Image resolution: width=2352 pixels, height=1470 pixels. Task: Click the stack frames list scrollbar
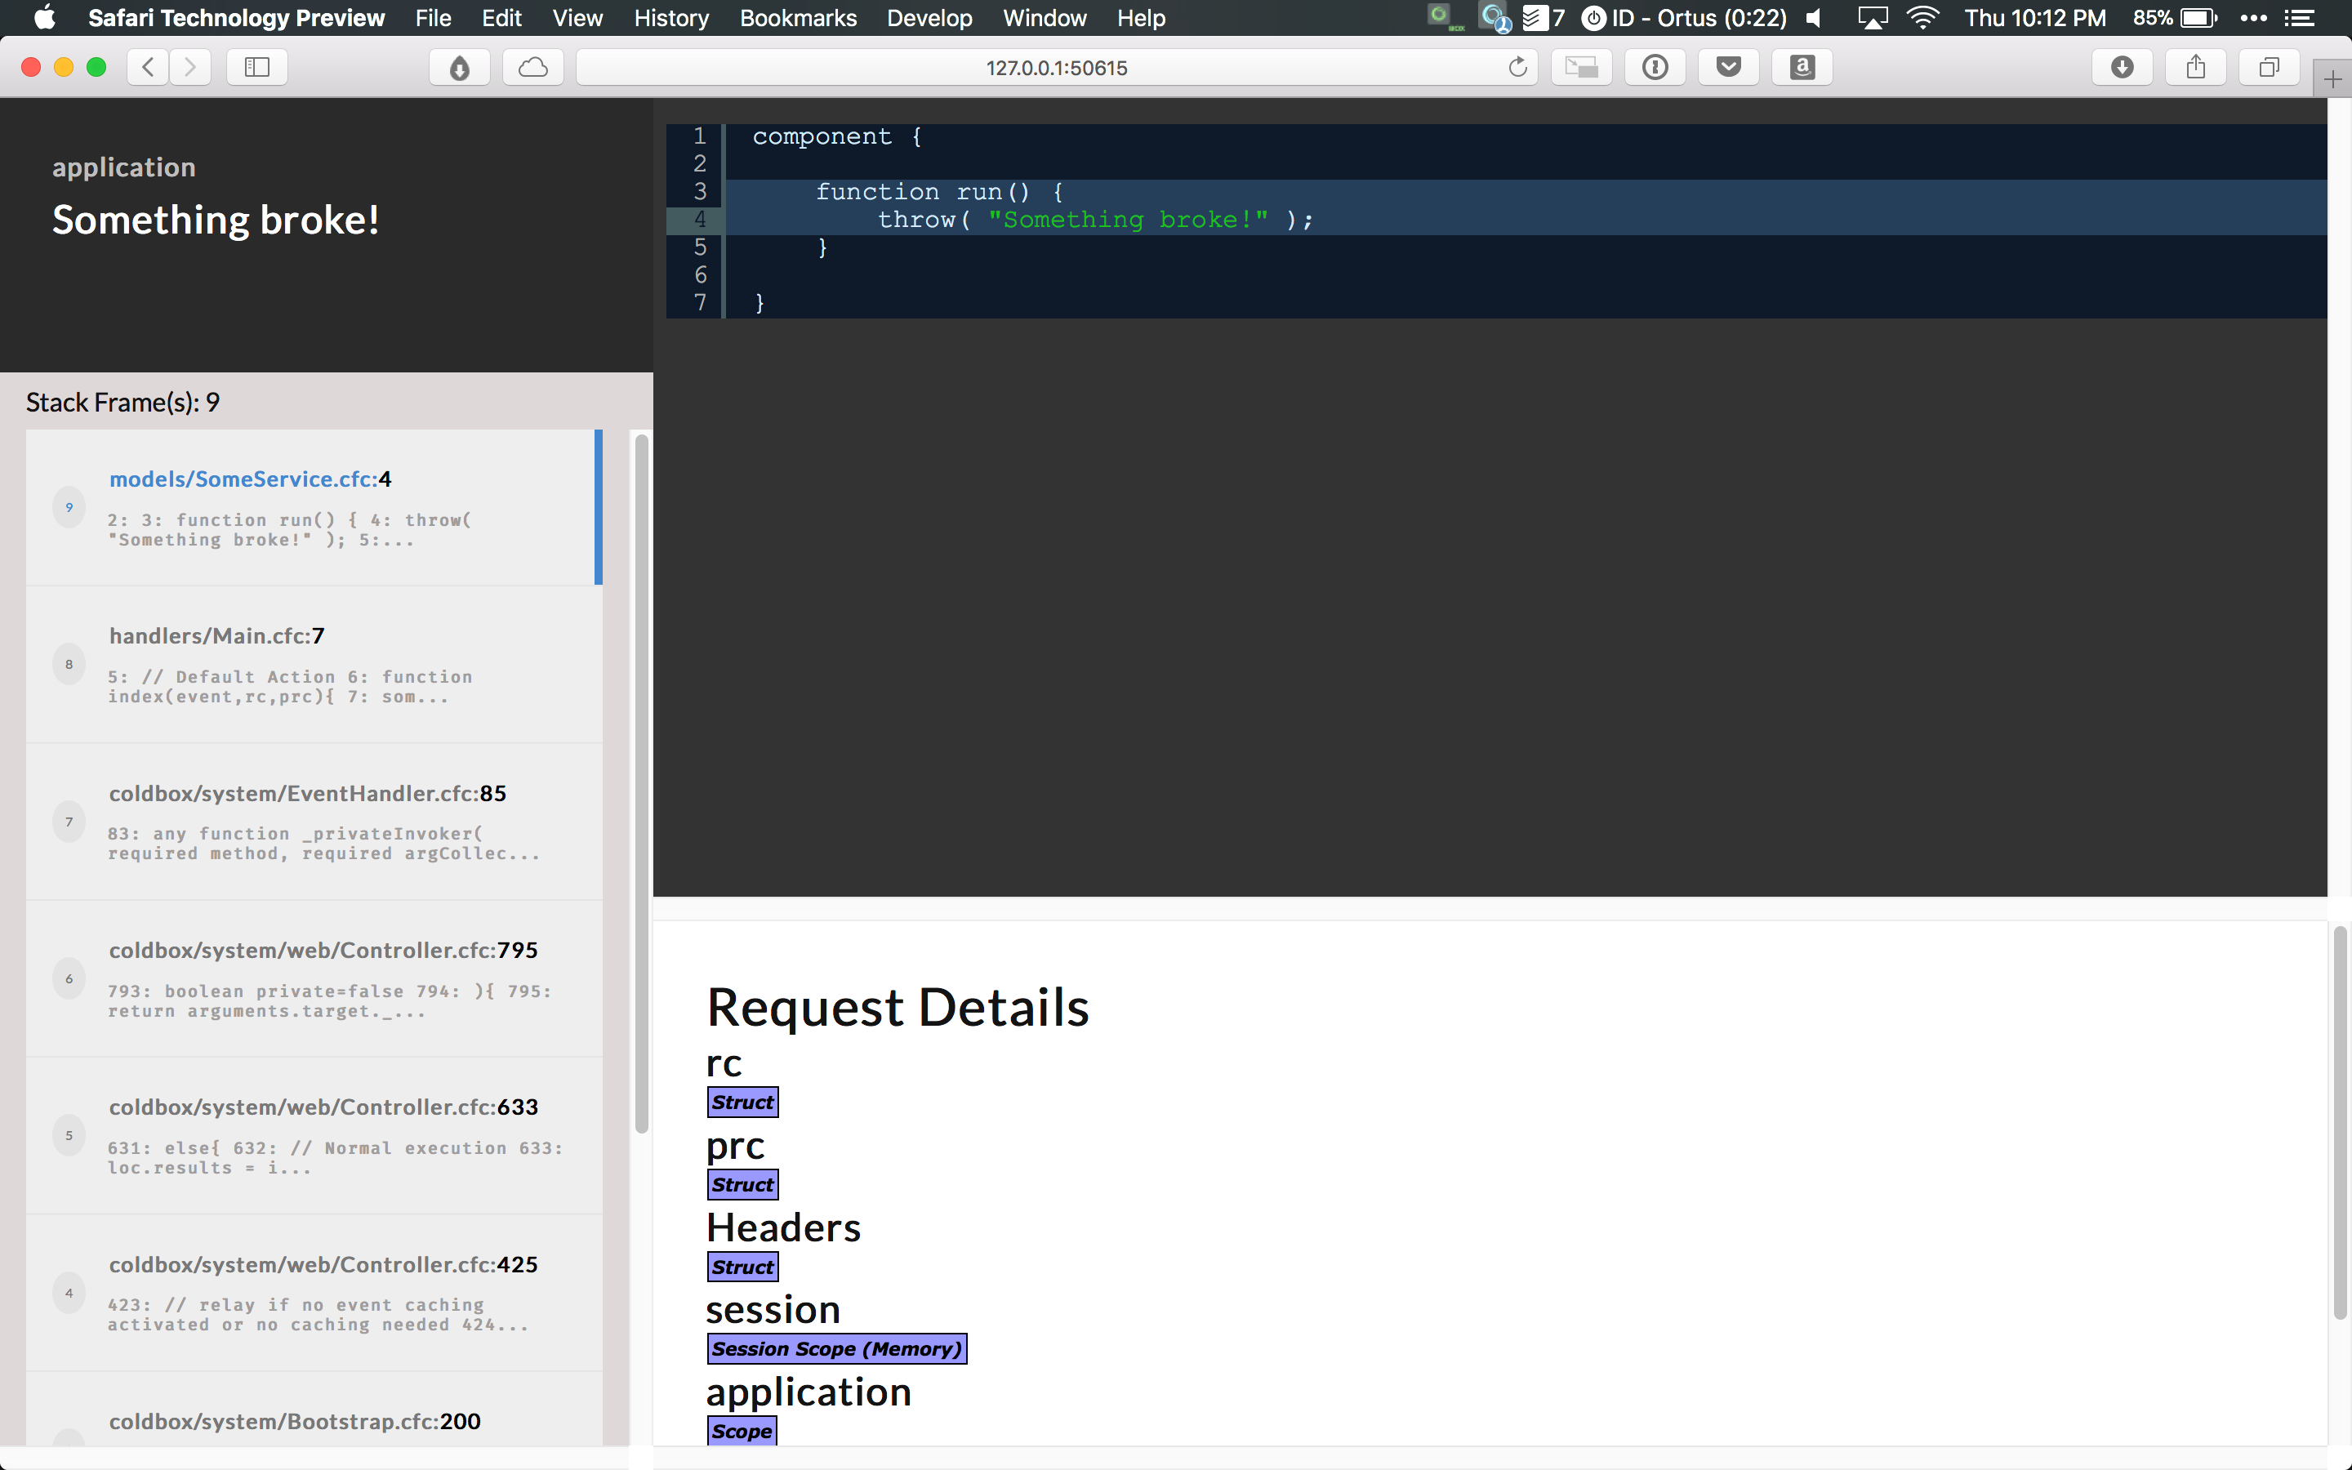[x=641, y=782]
